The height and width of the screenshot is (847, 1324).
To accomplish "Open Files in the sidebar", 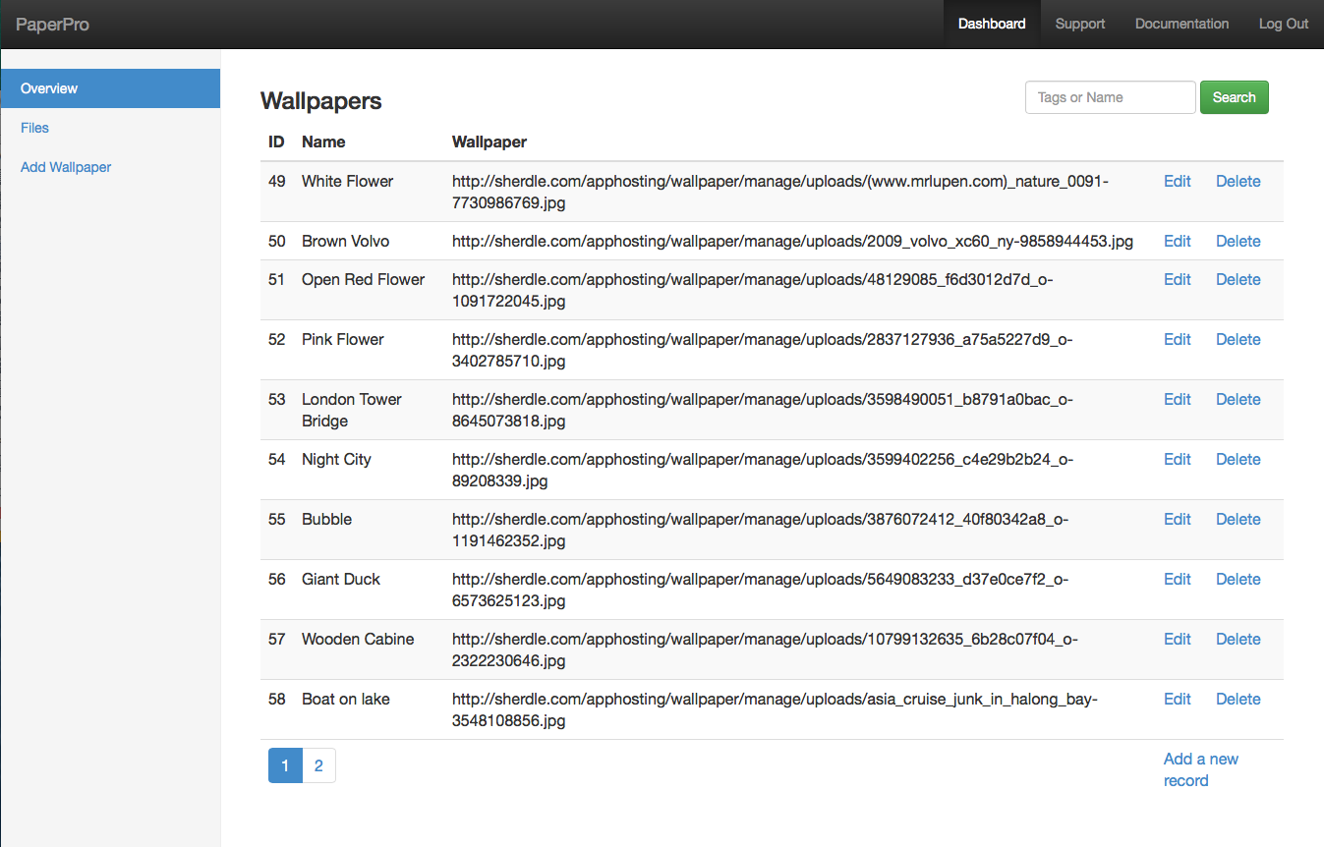I will [34, 128].
